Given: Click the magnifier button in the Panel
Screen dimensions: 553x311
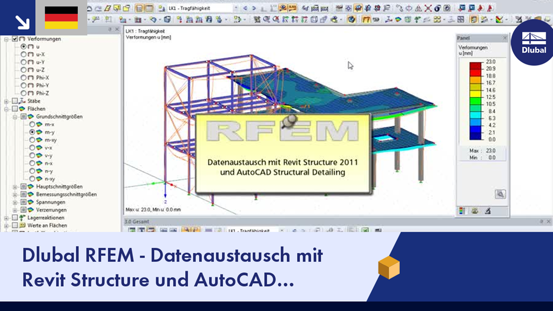Looking at the screenshot, I should [500, 194].
